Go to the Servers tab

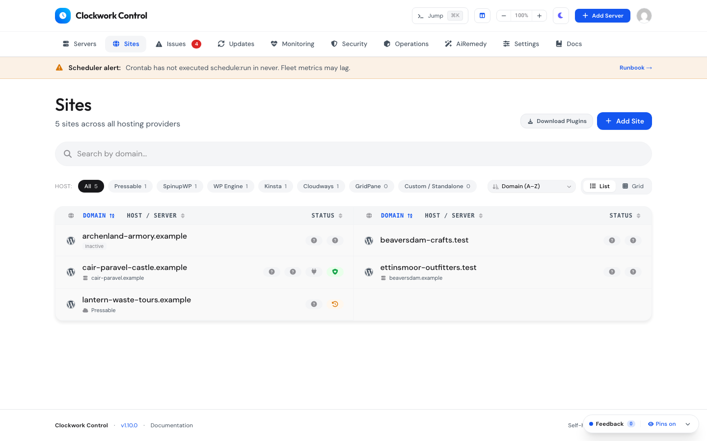[x=80, y=44]
